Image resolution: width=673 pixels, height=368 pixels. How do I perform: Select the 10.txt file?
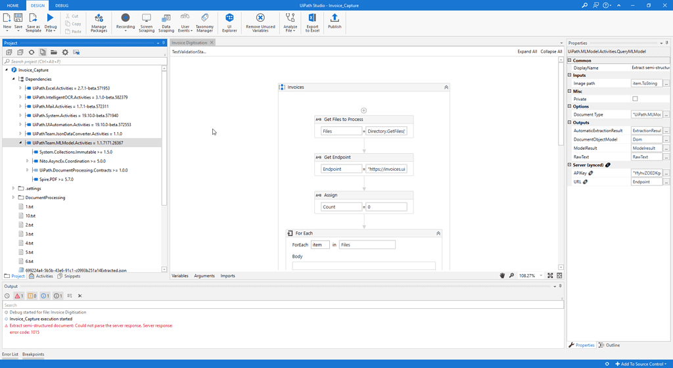pyautogui.click(x=30, y=216)
